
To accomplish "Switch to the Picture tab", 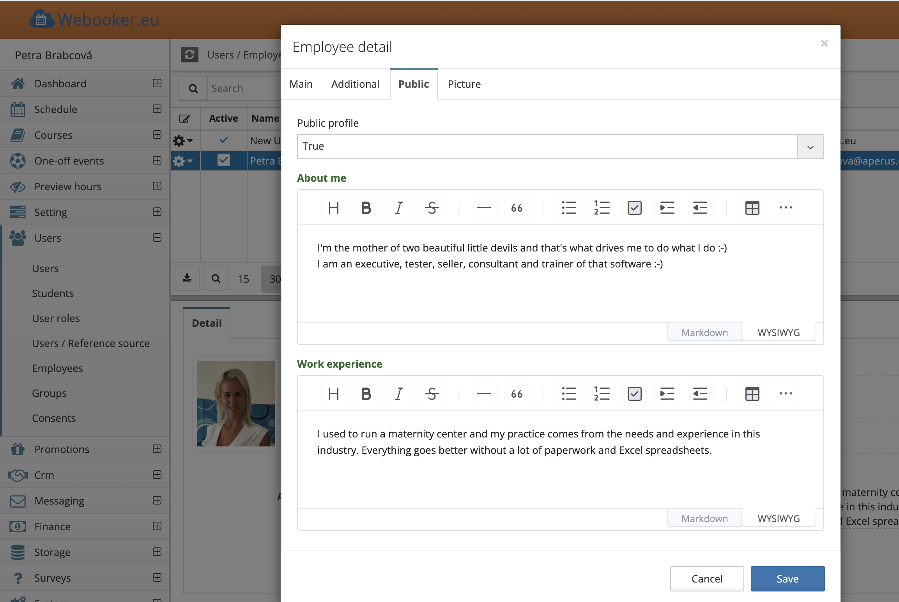I will 464,84.
